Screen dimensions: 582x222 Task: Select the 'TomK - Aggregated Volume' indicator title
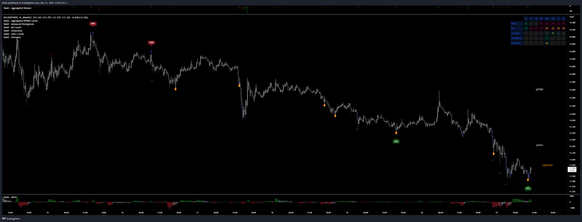click(17, 8)
